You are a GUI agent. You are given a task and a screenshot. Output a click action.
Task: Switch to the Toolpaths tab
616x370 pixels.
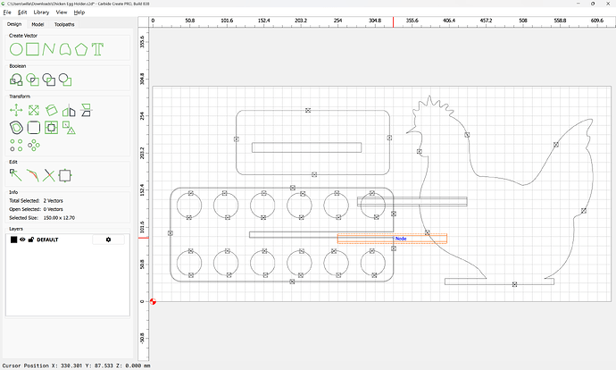tap(65, 24)
